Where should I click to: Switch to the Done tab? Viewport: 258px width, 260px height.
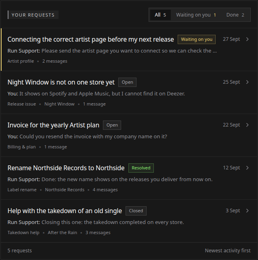(x=235, y=15)
